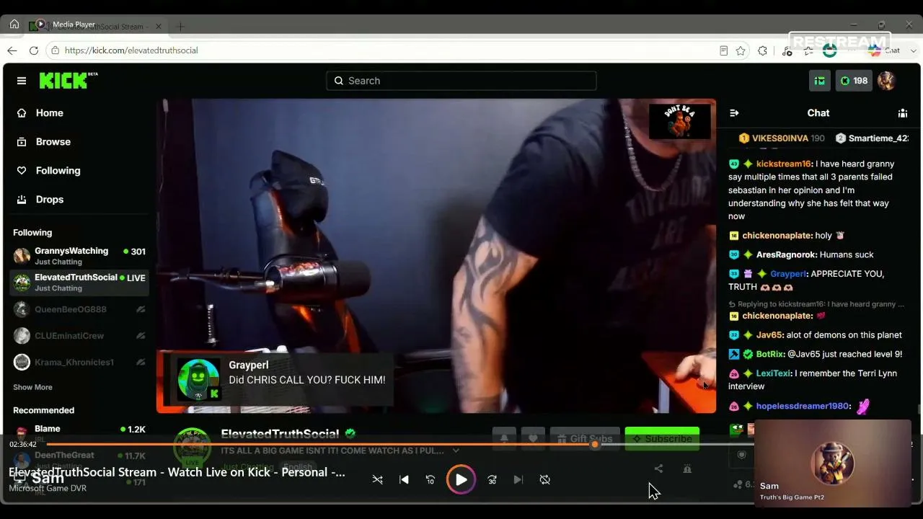923x519 pixels.
Task: Skip forward 30 seconds
Action: pos(492,479)
